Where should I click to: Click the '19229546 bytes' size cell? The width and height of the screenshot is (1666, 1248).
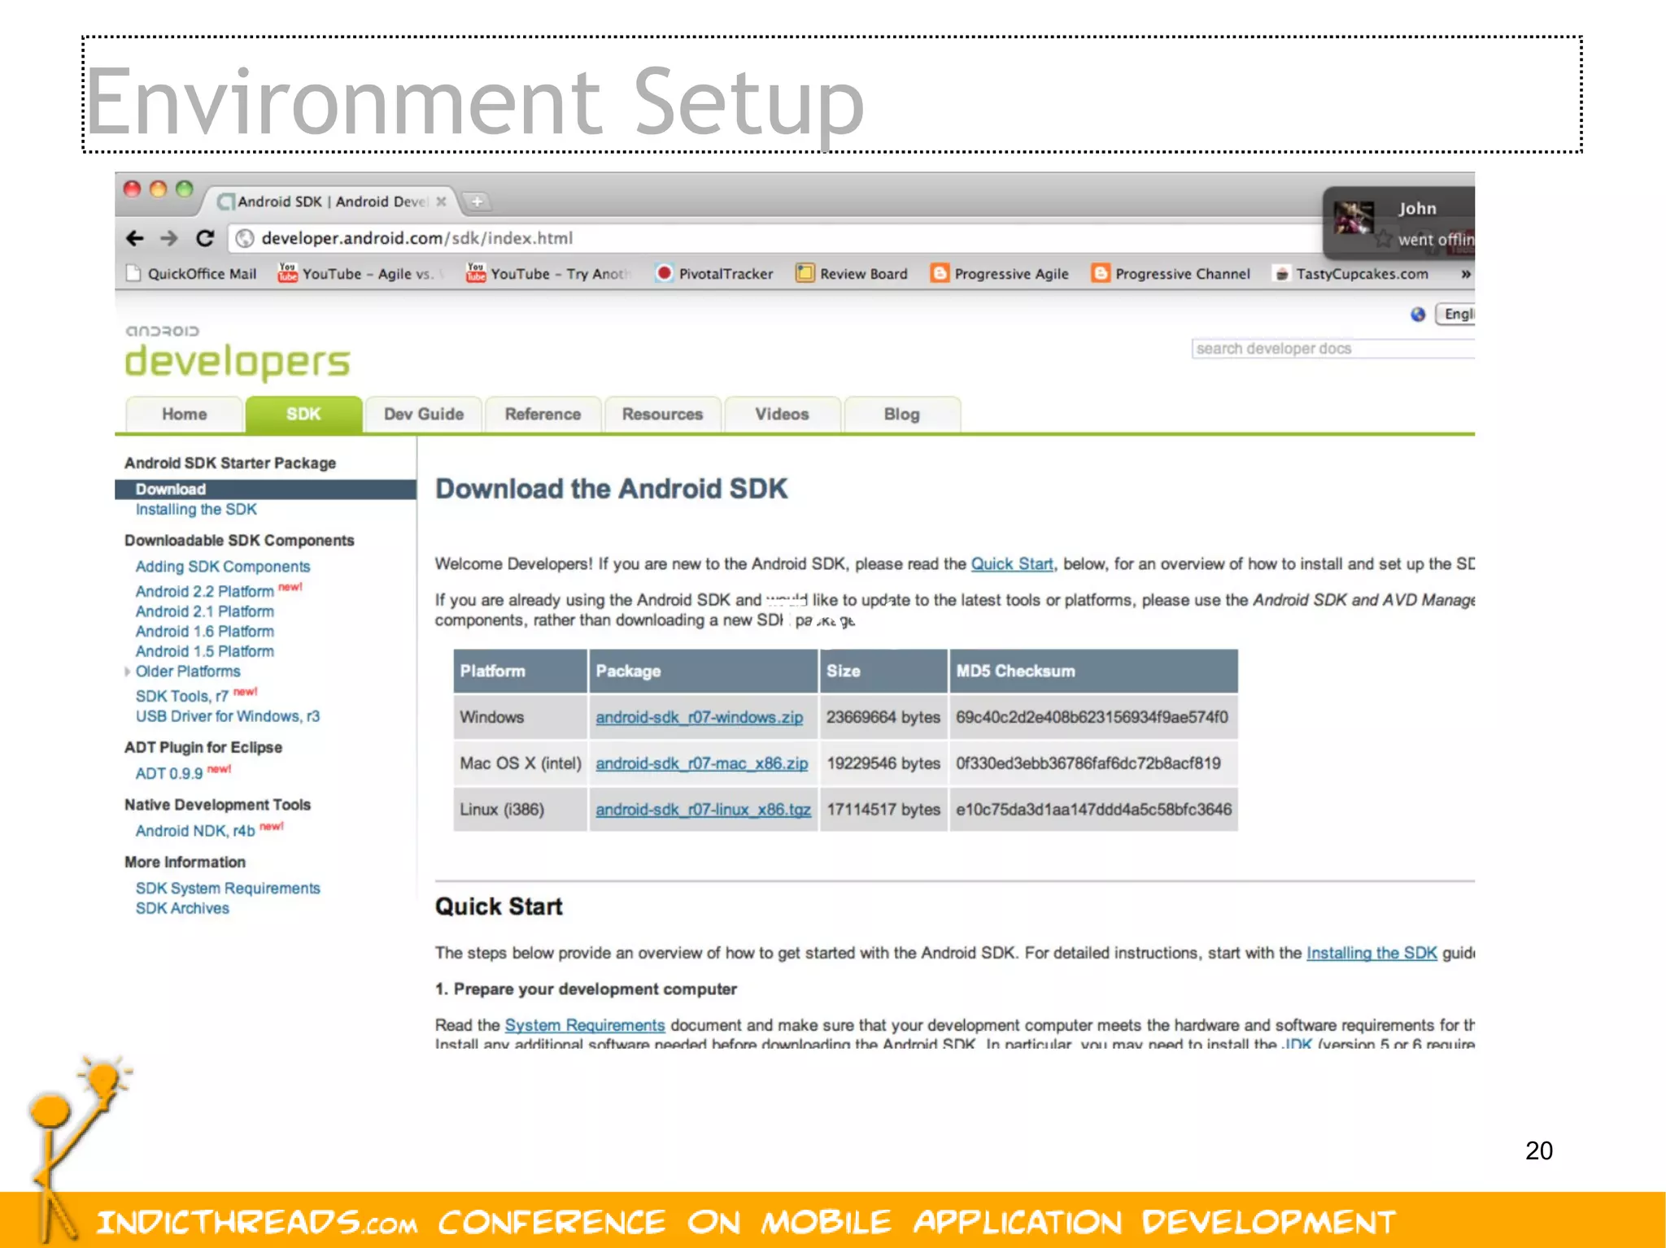point(883,764)
